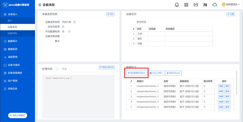Edit the temperatureSenor_1 data row

(x=221, y=86)
